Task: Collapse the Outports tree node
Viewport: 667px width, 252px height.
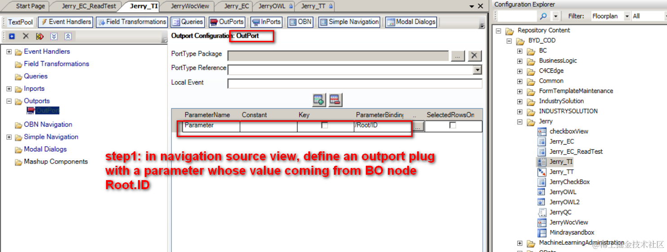Action: click(x=9, y=101)
